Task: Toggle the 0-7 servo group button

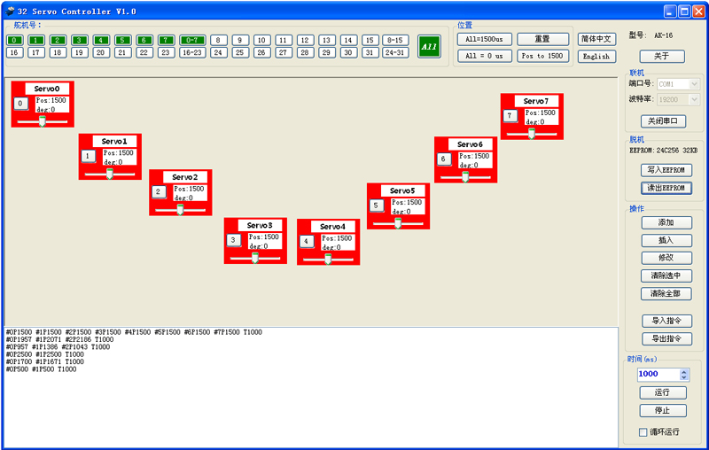Action: (192, 40)
